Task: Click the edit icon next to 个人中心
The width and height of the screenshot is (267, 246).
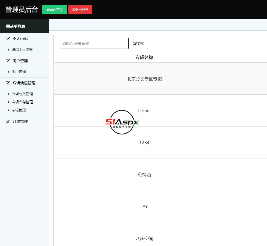Action: click(x=8, y=39)
